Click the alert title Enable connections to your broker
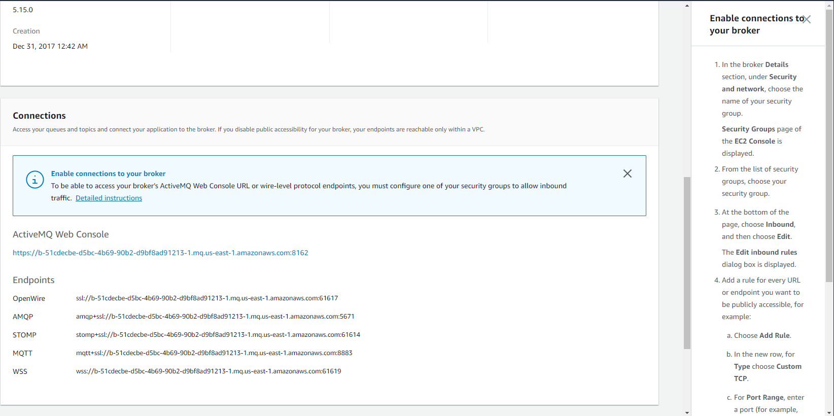The height and width of the screenshot is (416, 834). click(x=108, y=174)
